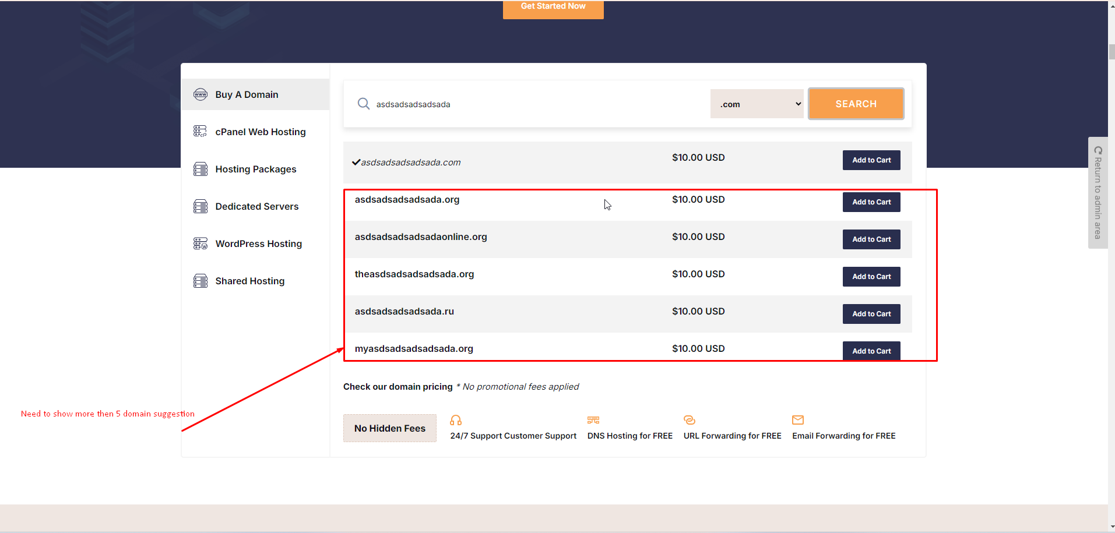Click the Email Forwarding envelope icon
This screenshot has height=533, width=1115.
coord(798,420)
